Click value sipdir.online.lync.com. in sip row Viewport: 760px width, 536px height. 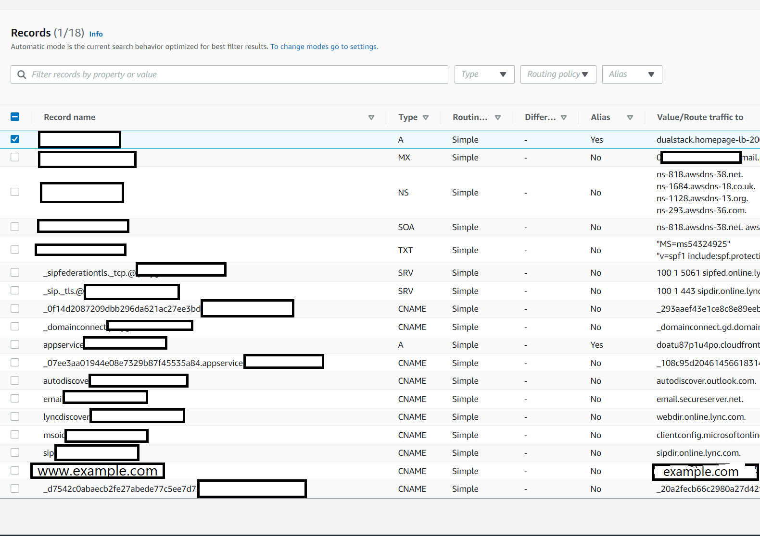(698, 453)
